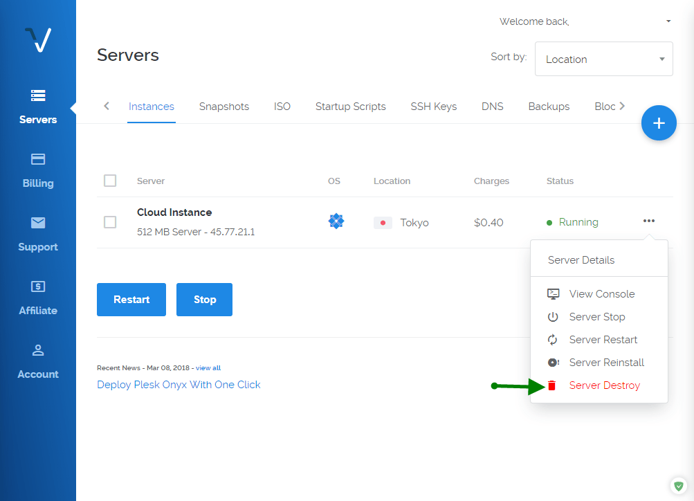Select Server Details menu entry

point(581,260)
